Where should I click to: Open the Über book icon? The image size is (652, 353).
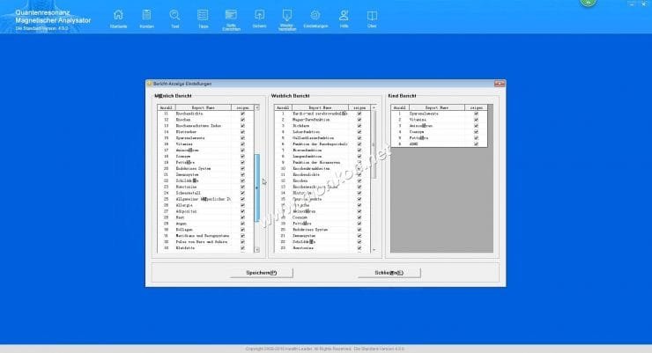pyautogui.click(x=372, y=18)
